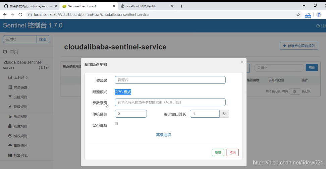Switch to localhost:8401/testA tab
326x169 pixels.
tap(147, 6)
